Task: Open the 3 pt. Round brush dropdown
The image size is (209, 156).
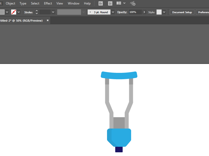Action: click(x=113, y=12)
